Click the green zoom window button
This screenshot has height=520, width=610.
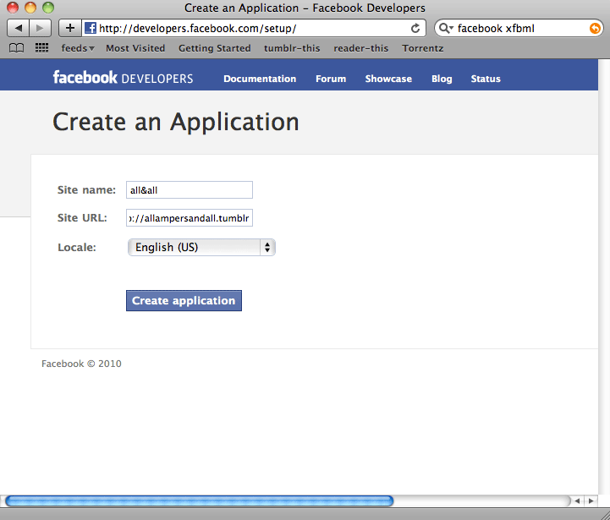pos(48,8)
